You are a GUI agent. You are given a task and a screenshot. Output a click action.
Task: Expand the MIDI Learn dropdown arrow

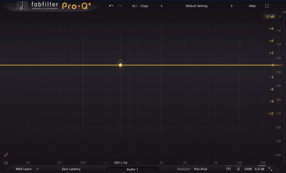click(38, 169)
